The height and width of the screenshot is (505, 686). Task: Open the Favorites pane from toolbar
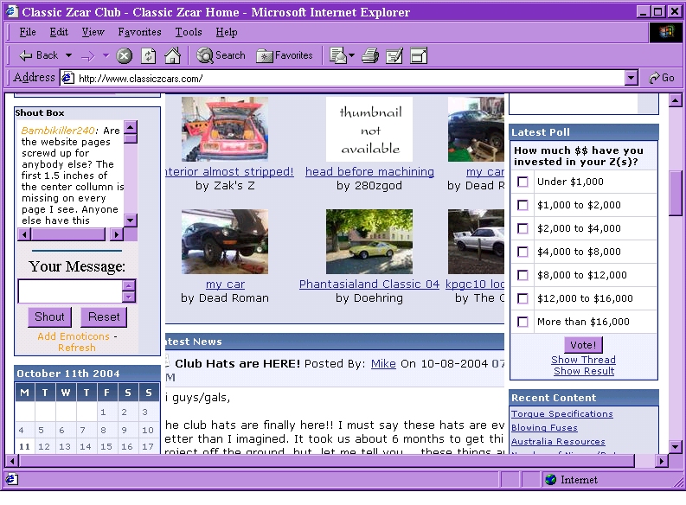click(x=285, y=55)
